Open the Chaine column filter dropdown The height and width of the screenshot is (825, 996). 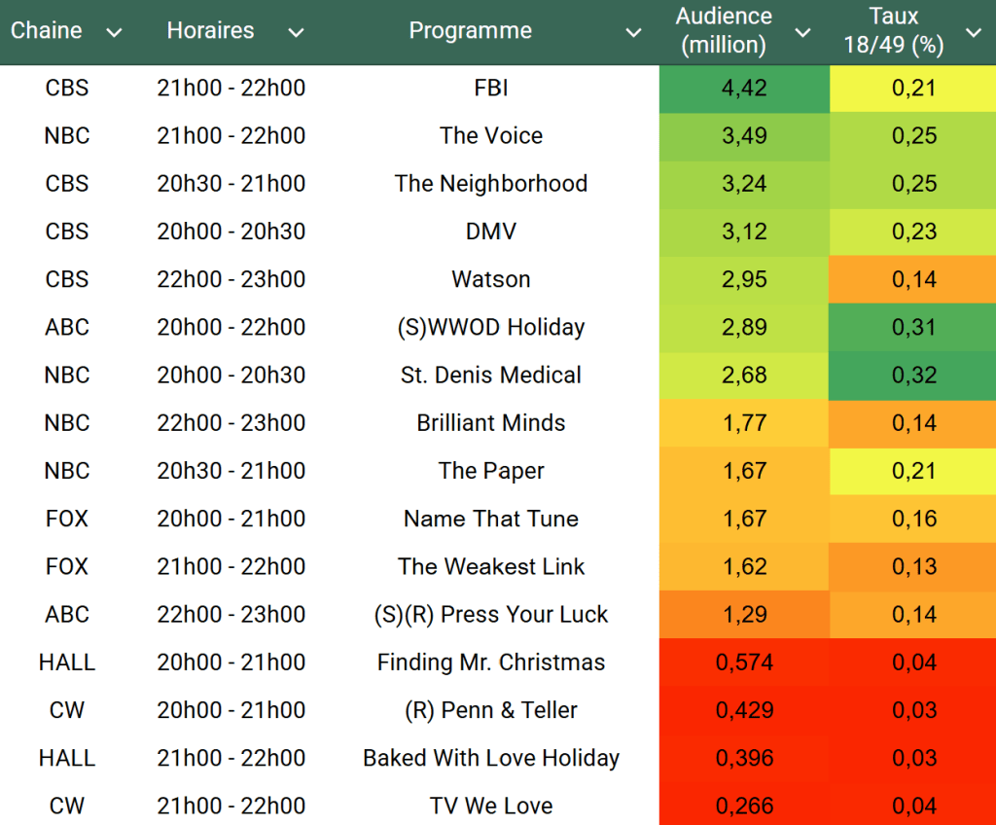114,33
